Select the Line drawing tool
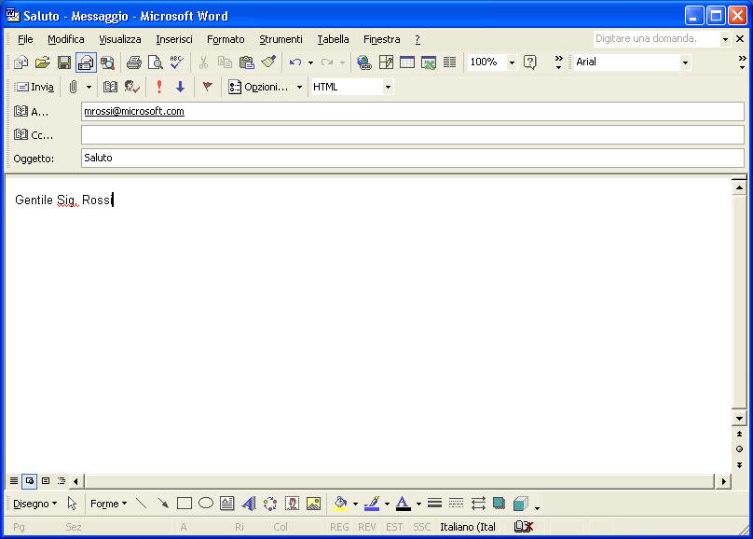753x539 pixels. [142, 504]
